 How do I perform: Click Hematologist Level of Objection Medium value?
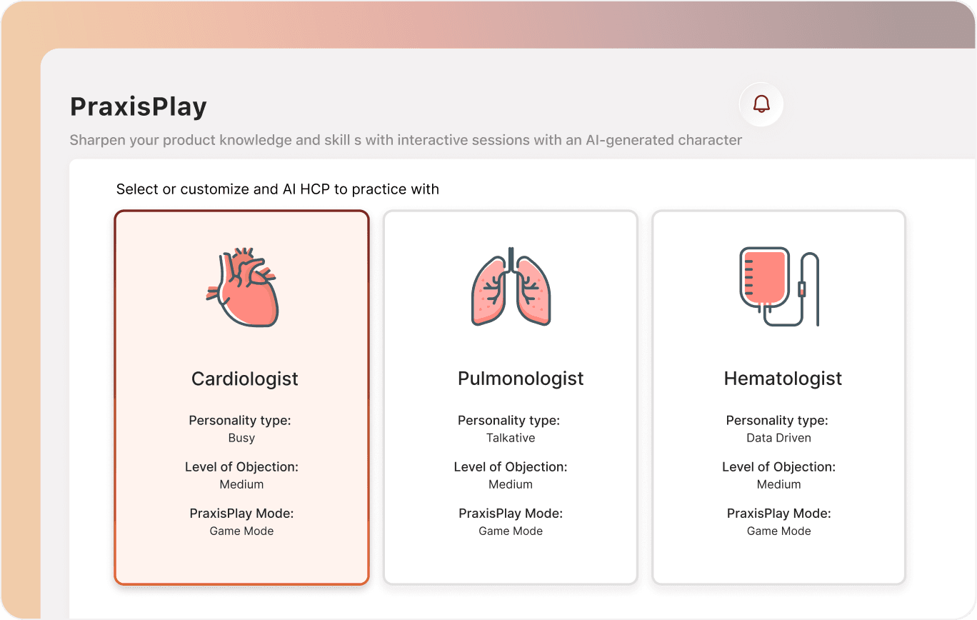point(779,484)
